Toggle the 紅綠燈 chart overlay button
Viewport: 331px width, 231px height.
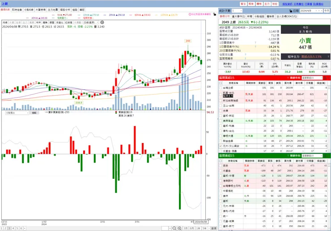(x=68, y=22)
